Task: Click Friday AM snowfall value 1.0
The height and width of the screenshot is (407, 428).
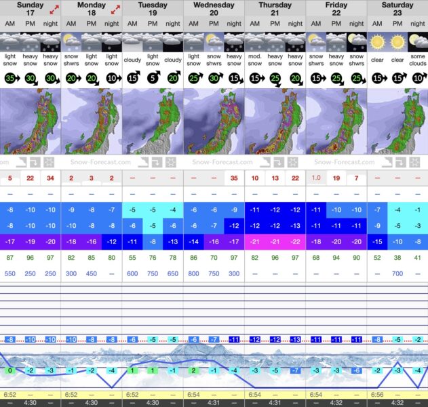Action: click(316, 178)
